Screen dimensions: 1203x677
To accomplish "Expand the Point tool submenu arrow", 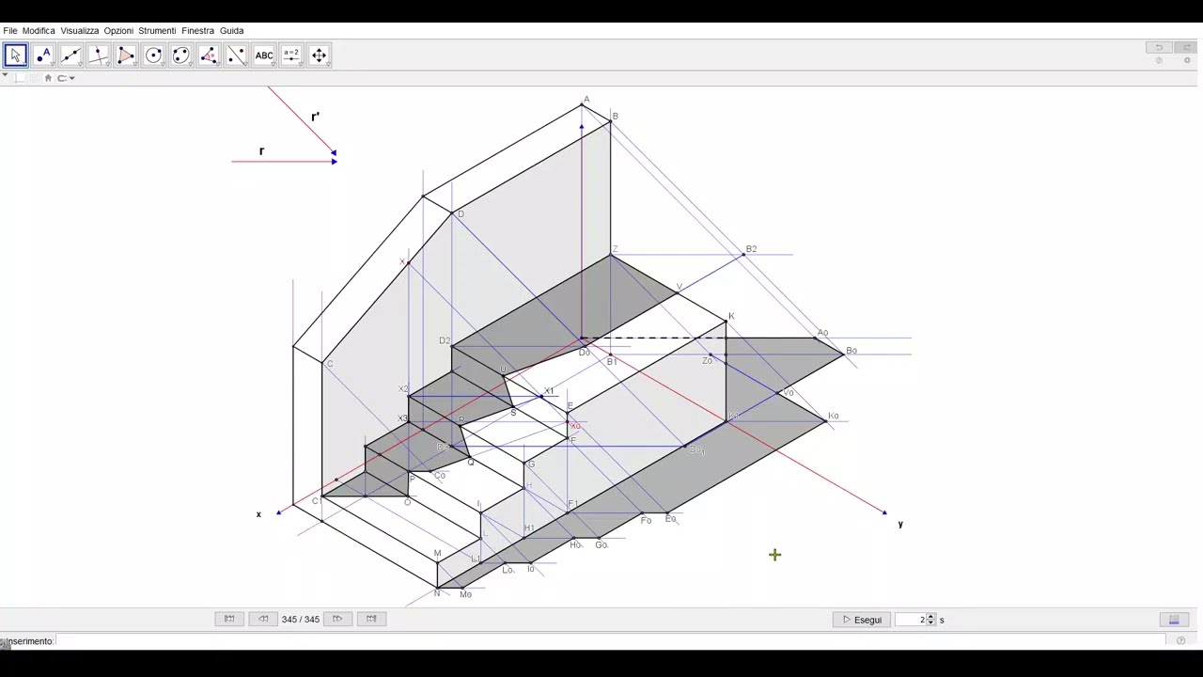I will tap(52, 65).
